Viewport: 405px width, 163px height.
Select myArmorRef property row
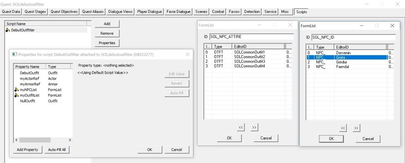pyautogui.click(x=43, y=84)
